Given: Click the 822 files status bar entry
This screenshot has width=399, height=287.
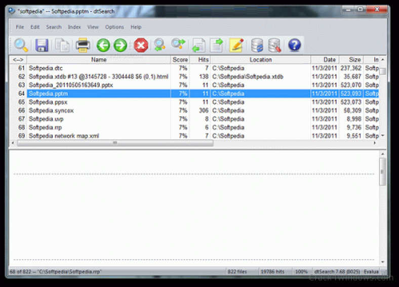Looking at the screenshot, I should 237,271.
